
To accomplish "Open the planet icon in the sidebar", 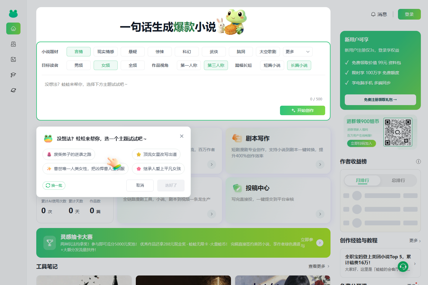I will (13, 90).
